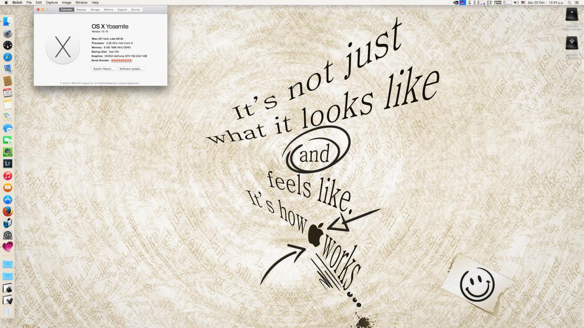This screenshot has height=328, width=584.
Task: Click Version 10.10 text
Action: [x=100, y=32]
